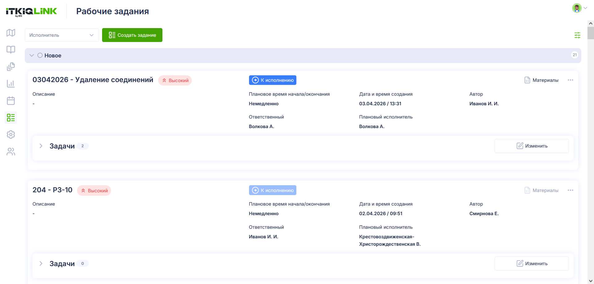Click the copy documents sidebar icon
This screenshot has height=284, width=594.
pos(11,67)
